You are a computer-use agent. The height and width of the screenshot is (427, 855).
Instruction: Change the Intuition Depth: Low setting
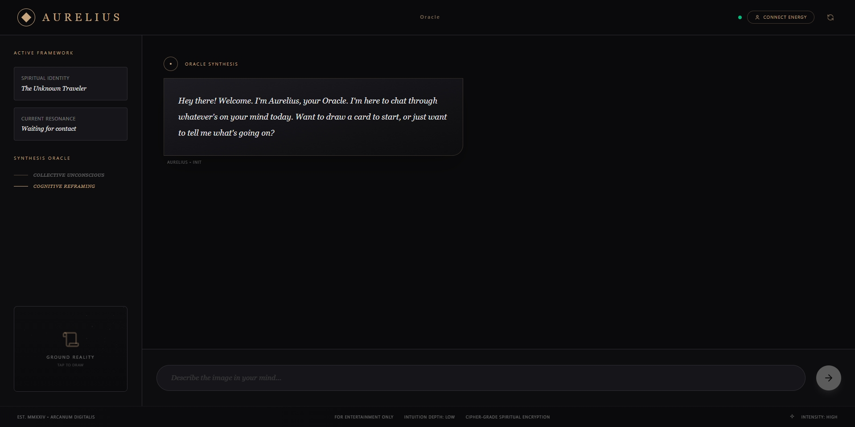[x=429, y=417]
